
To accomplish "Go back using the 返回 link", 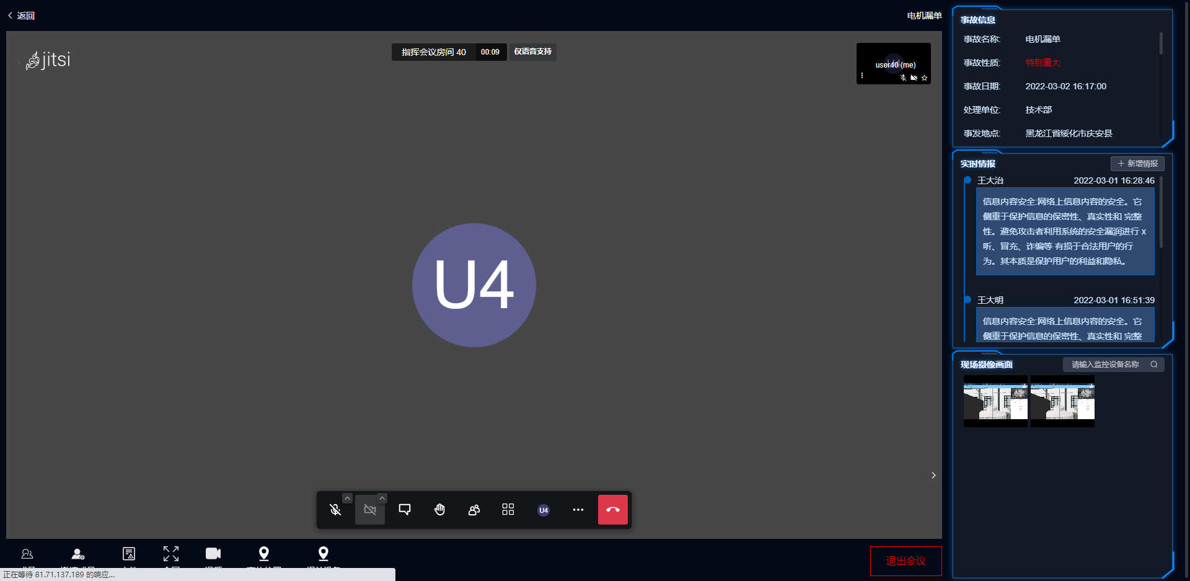I will tap(22, 16).
